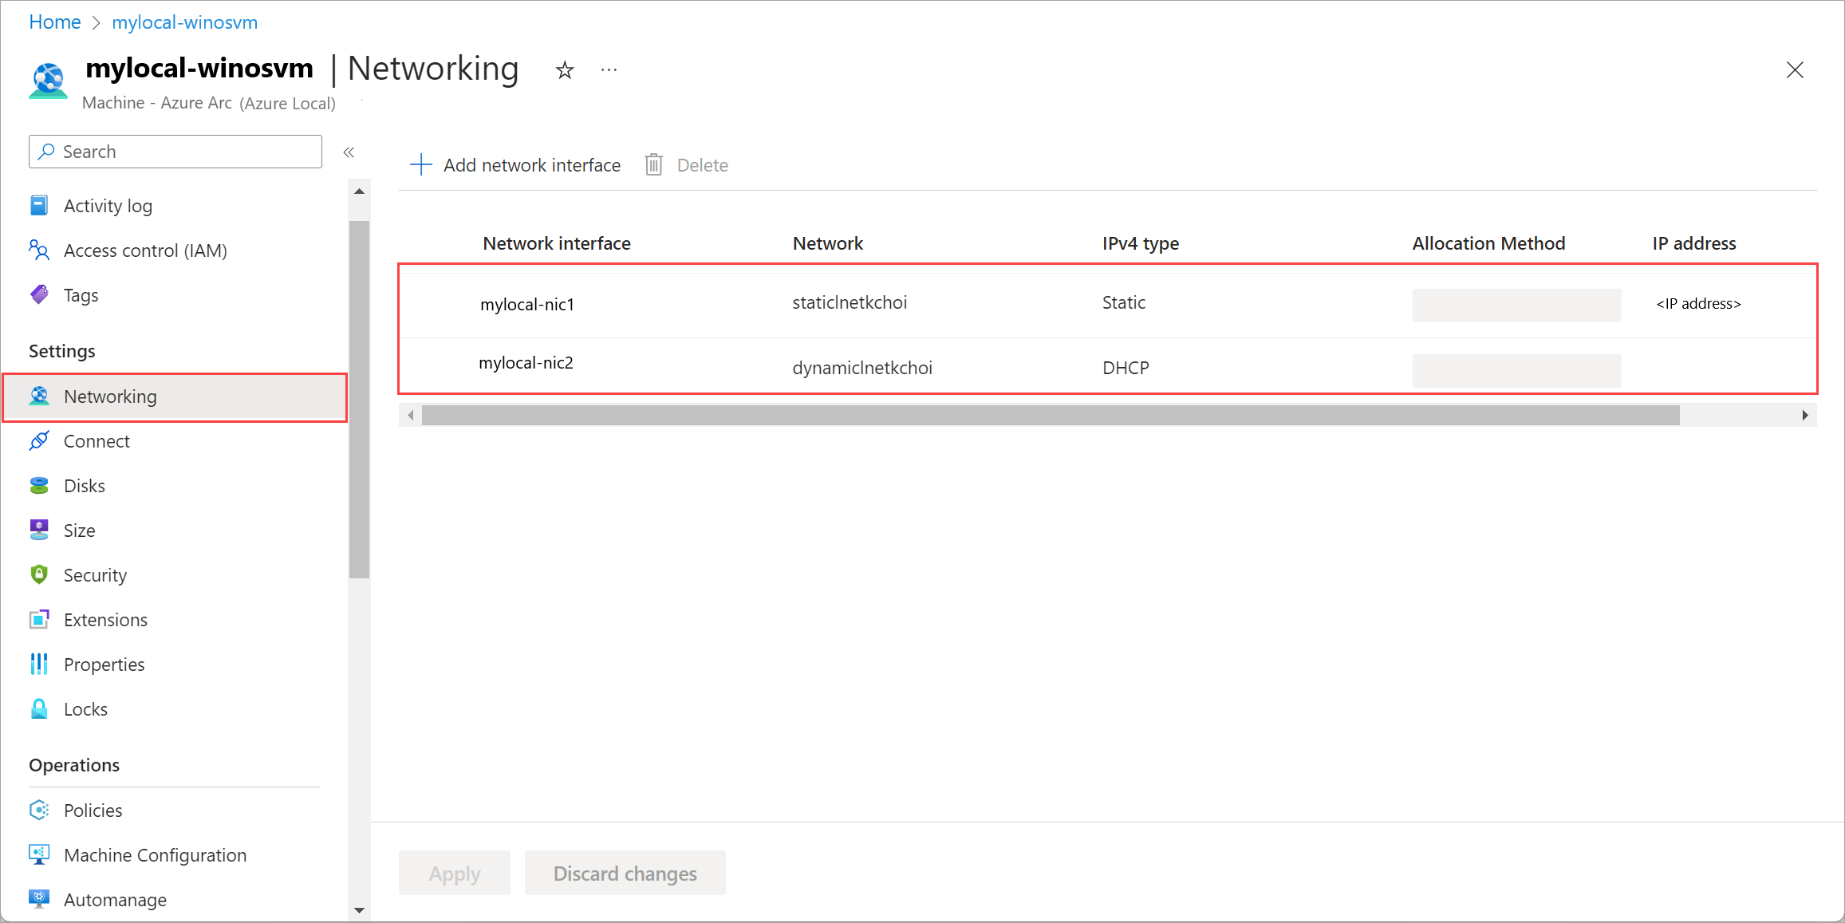Open the Size settings icon
The width and height of the screenshot is (1845, 923).
click(39, 530)
